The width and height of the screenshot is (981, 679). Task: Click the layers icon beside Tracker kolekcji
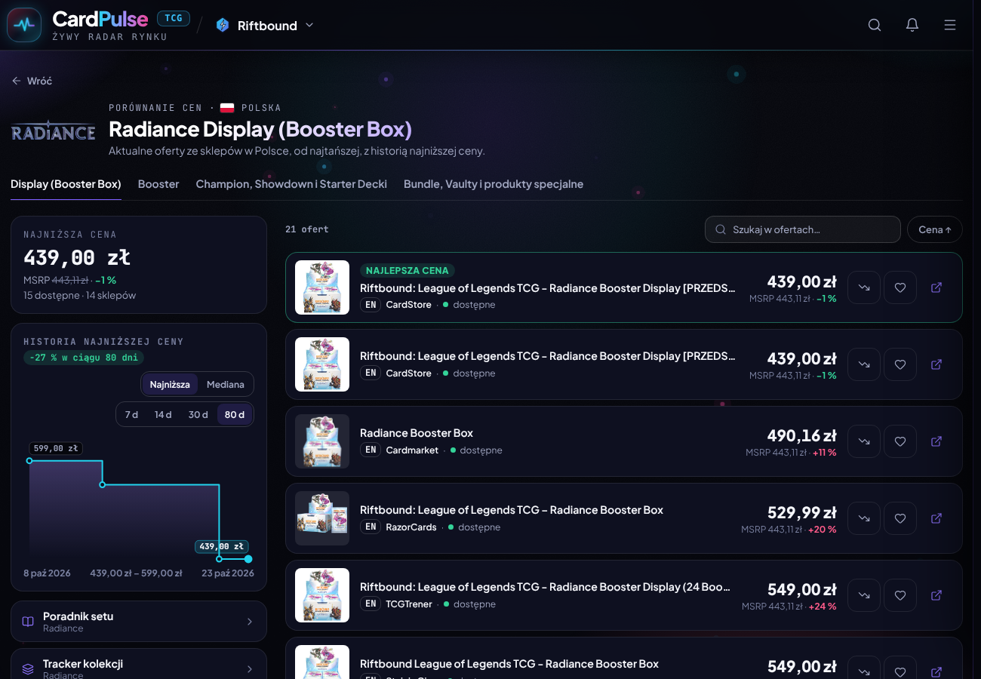pos(28,669)
